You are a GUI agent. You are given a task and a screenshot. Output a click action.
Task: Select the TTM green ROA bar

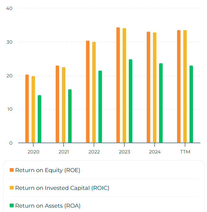click(191, 104)
